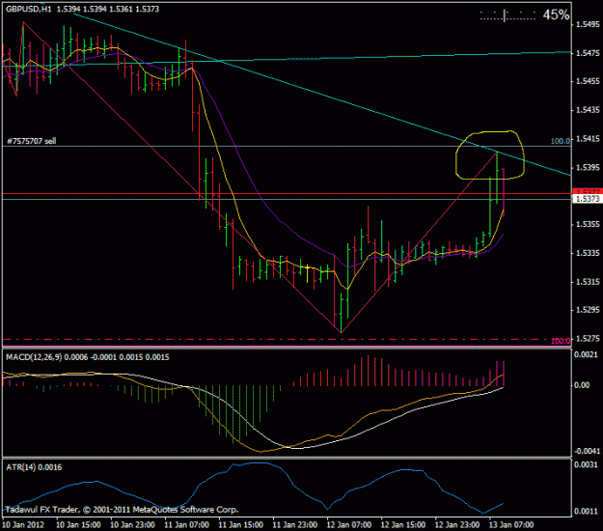Click the 12 Jan 23:00 time label
Screen dimensions: 603x531
click(457, 525)
